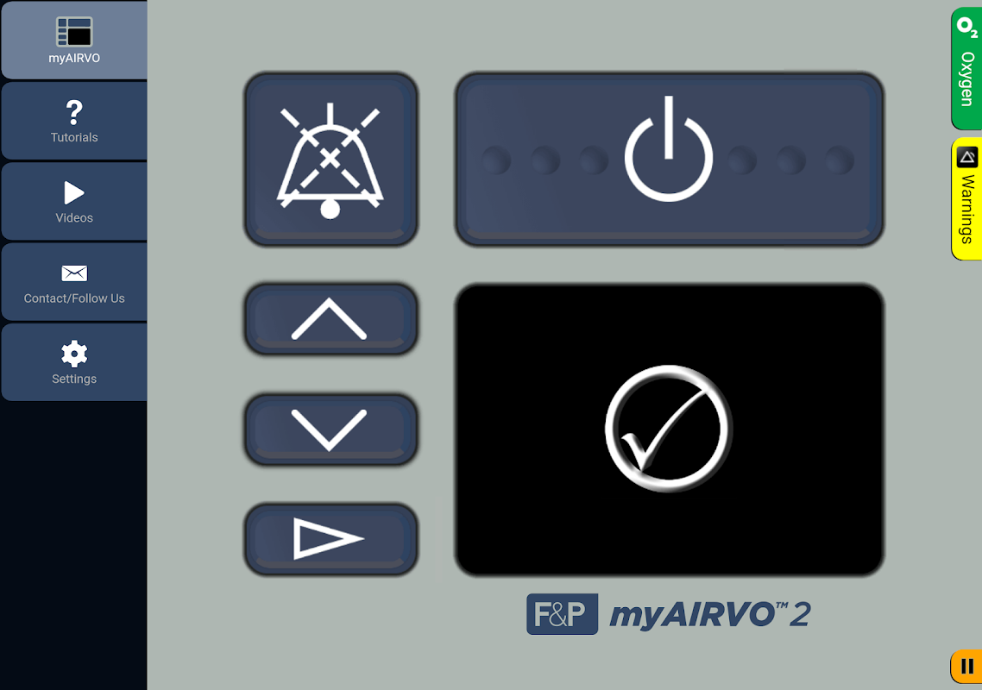This screenshot has height=690, width=982.
Task: Expand the yellow Warnings side tab
Action: pyautogui.click(x=966, y=198)
